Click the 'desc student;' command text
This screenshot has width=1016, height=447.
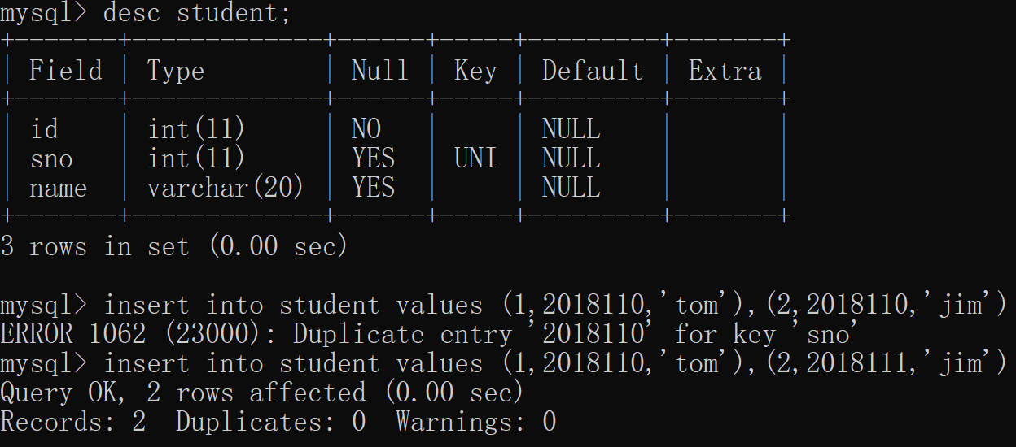pyautogui.click(x=197, y=13)
